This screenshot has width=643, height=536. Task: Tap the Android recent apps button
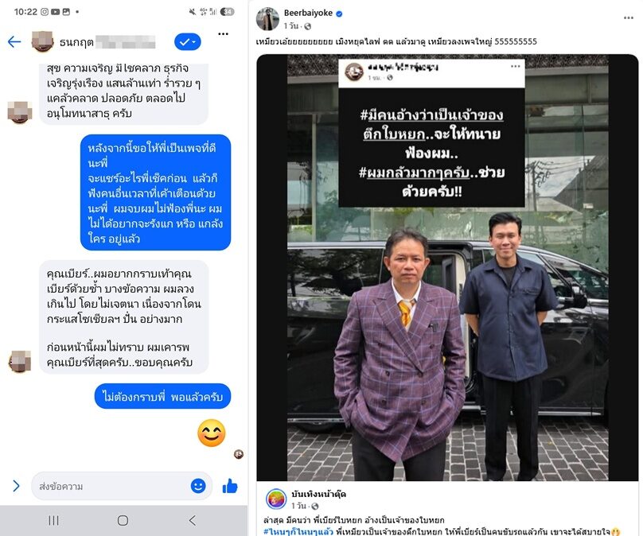[54, 520]
